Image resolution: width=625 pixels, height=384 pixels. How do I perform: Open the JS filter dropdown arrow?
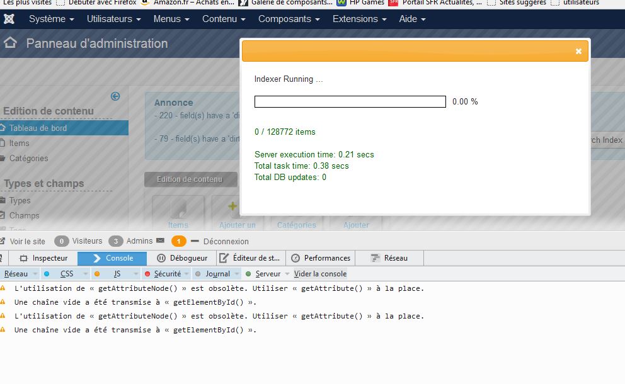click(x=135, y=274)
